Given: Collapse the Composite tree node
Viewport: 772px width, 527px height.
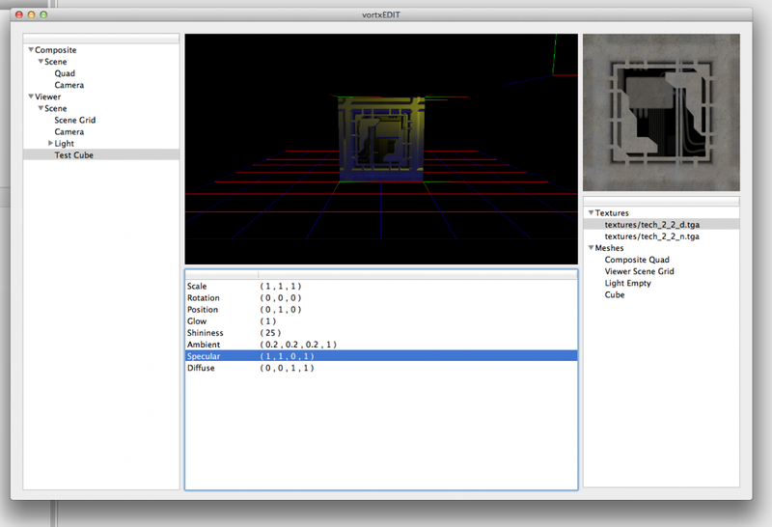Looking at the screenshot, I should point(31,50).
